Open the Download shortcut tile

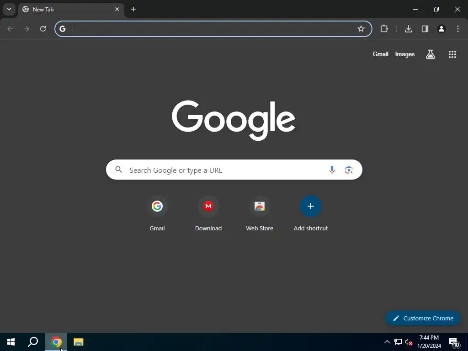point(208,213)
